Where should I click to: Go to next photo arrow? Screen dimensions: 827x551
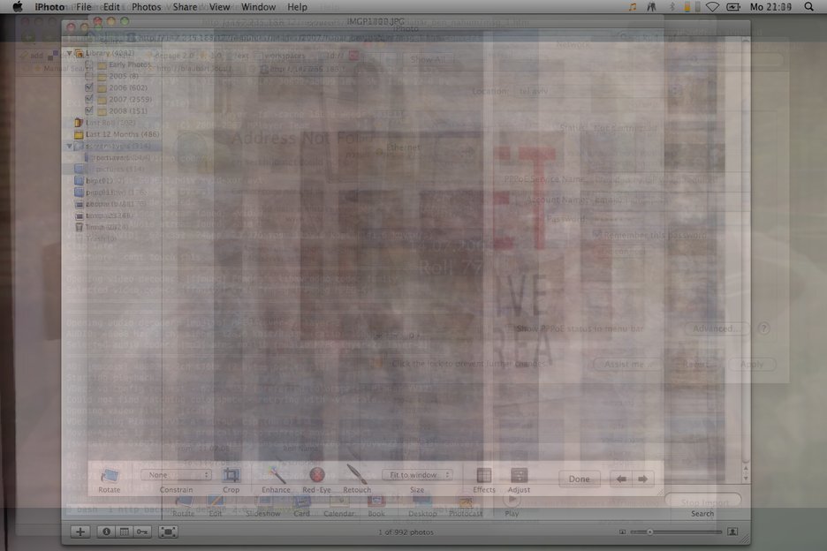(641, 479)
